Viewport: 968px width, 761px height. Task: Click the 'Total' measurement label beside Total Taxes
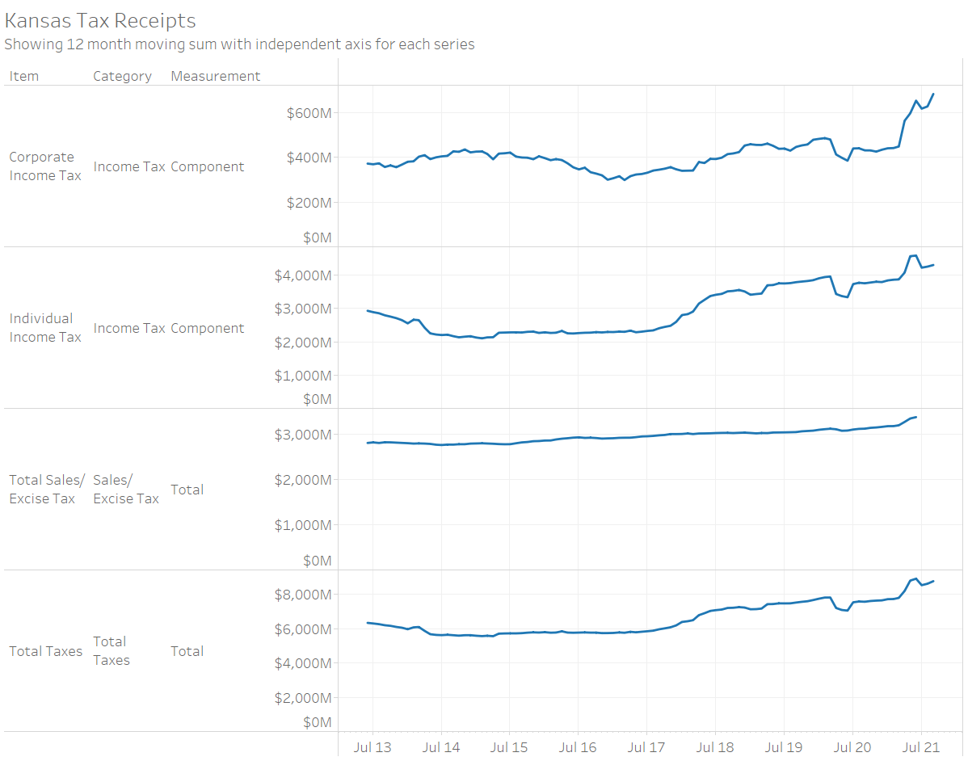187,651
